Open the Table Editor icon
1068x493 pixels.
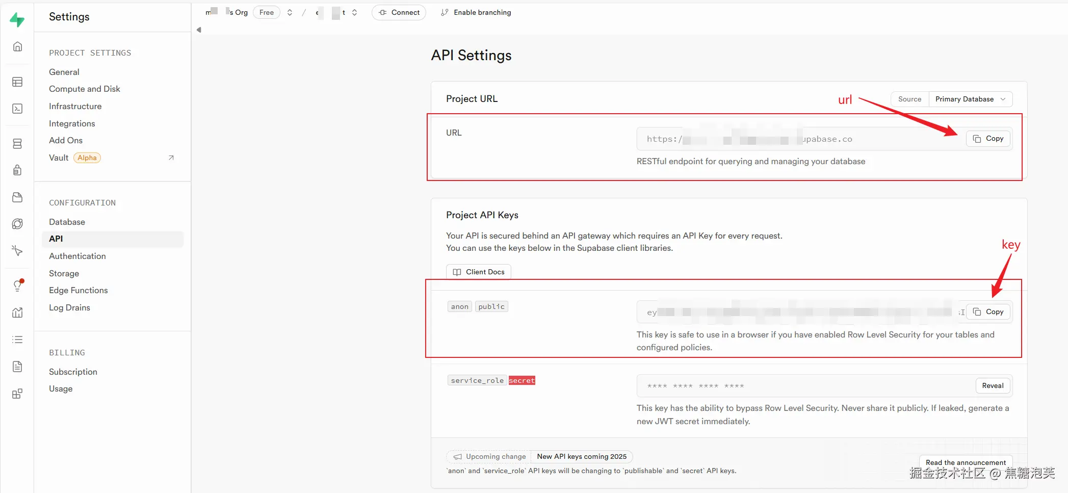point(17,82)
